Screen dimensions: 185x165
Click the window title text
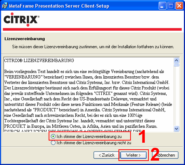(x=59, y=6)
